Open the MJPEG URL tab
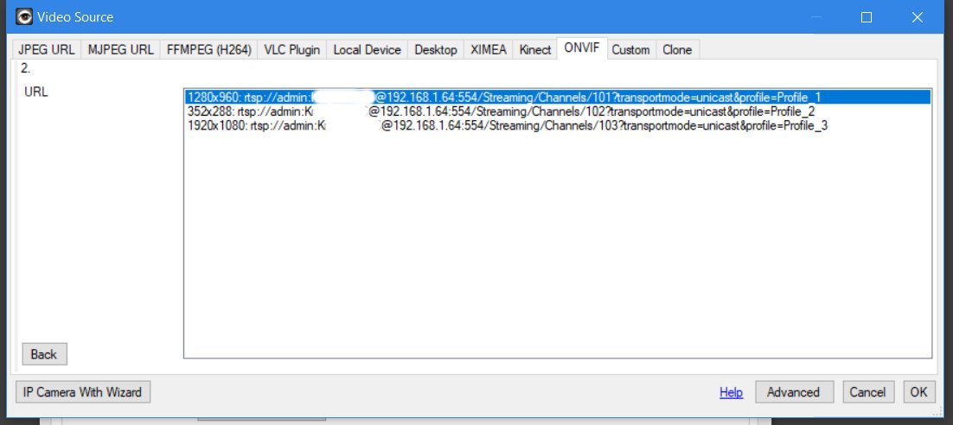The width and height of the screenshot is (953, 425). [120, 50]
